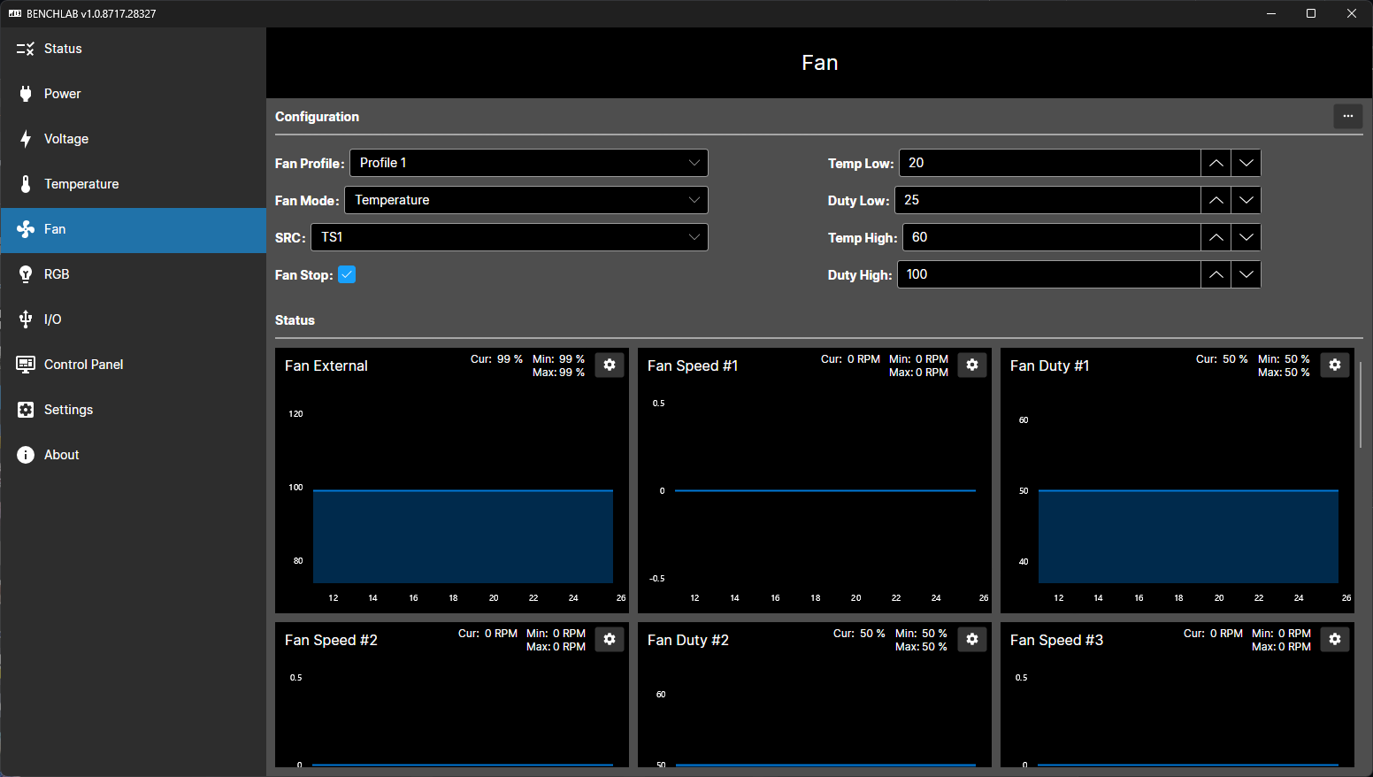Open the Fan Mode dropdown
The height and width of the screenshot is (777, 1373).
point(526,200)
